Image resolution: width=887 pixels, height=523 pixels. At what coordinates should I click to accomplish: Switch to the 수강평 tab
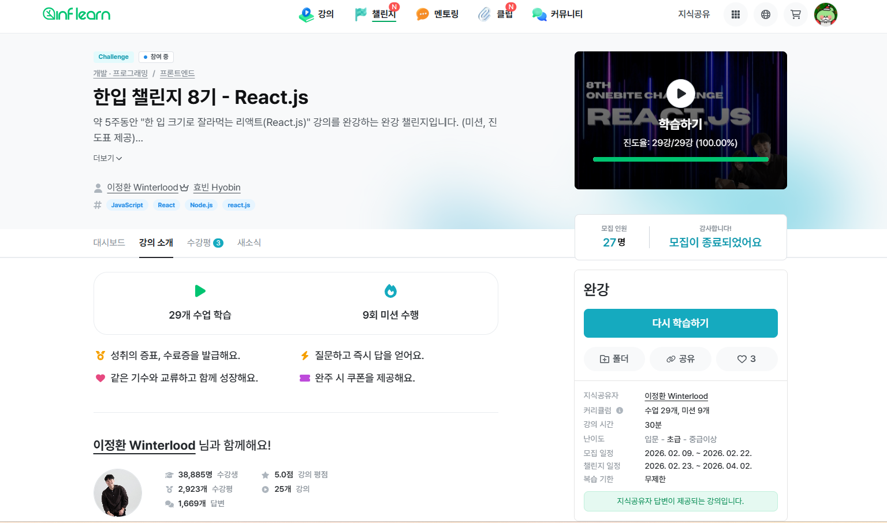205,242
